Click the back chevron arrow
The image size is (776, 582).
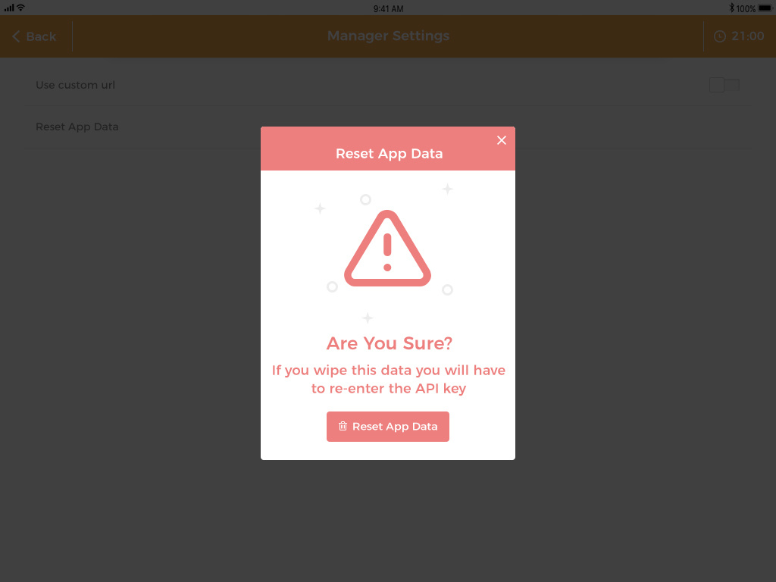[x=17, y=36]
